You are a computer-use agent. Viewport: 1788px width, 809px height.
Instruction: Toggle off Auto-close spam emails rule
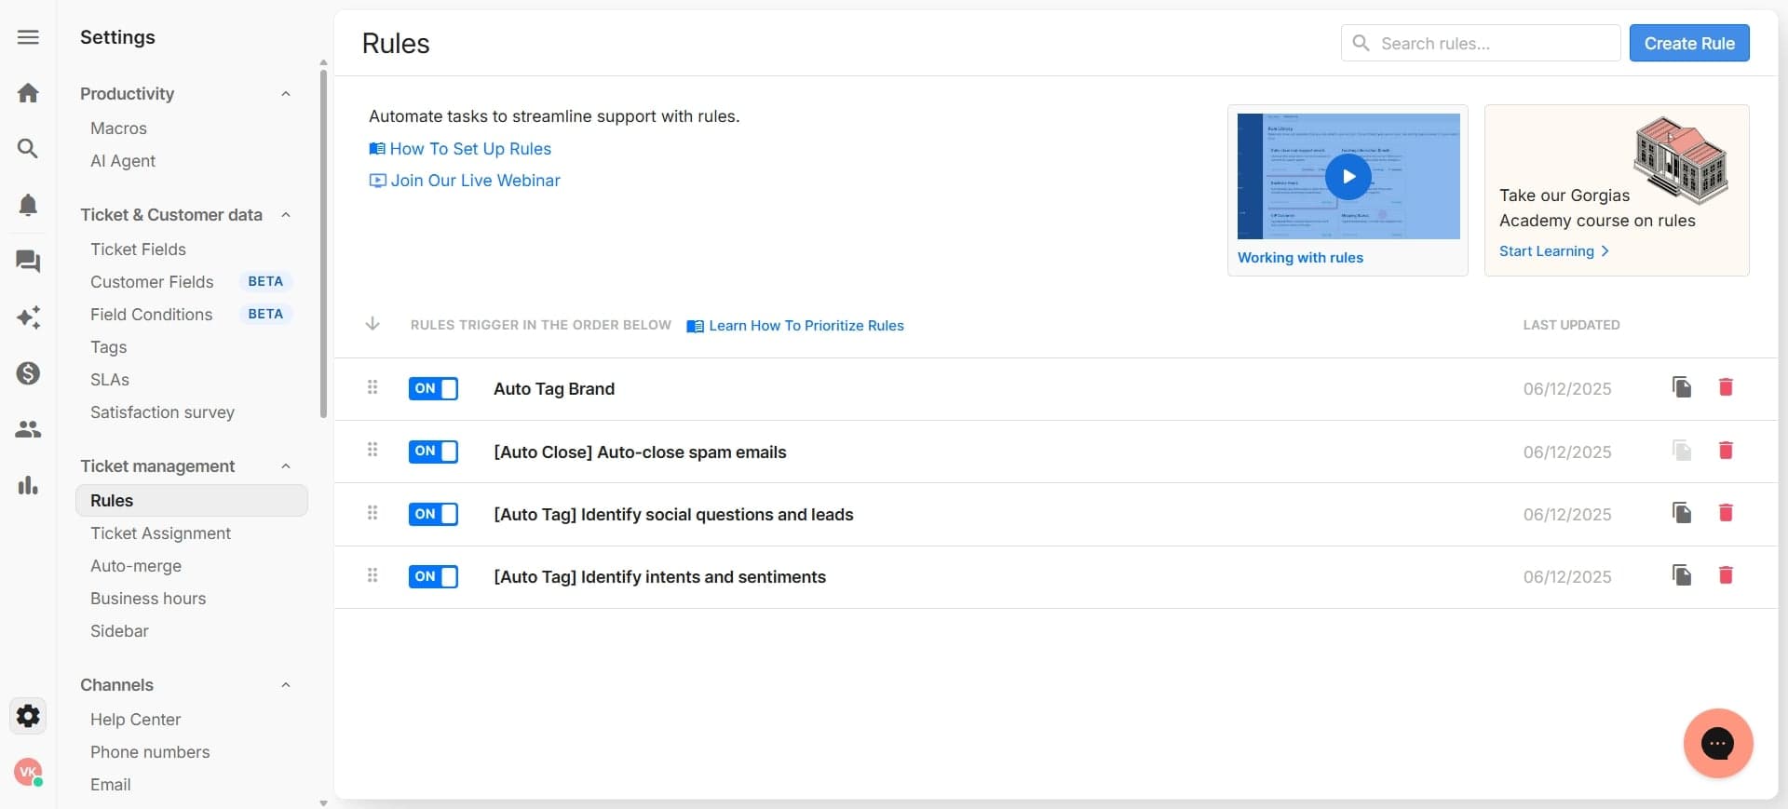pos(433,452)
